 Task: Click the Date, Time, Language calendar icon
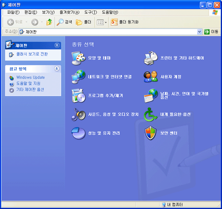click(151, 96)
